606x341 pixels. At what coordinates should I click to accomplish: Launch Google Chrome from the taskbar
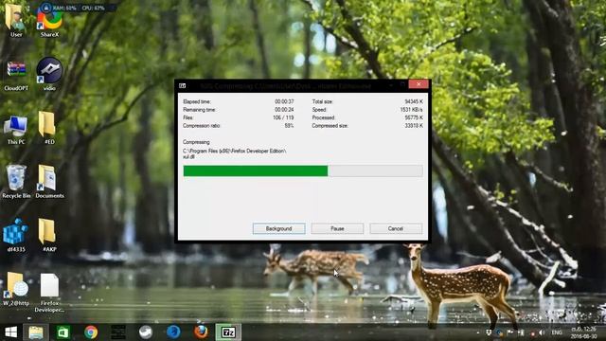pyautogui.click(x=91, y=332)
